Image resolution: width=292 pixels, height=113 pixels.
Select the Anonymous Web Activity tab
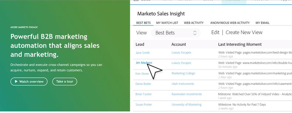(230, 23)
